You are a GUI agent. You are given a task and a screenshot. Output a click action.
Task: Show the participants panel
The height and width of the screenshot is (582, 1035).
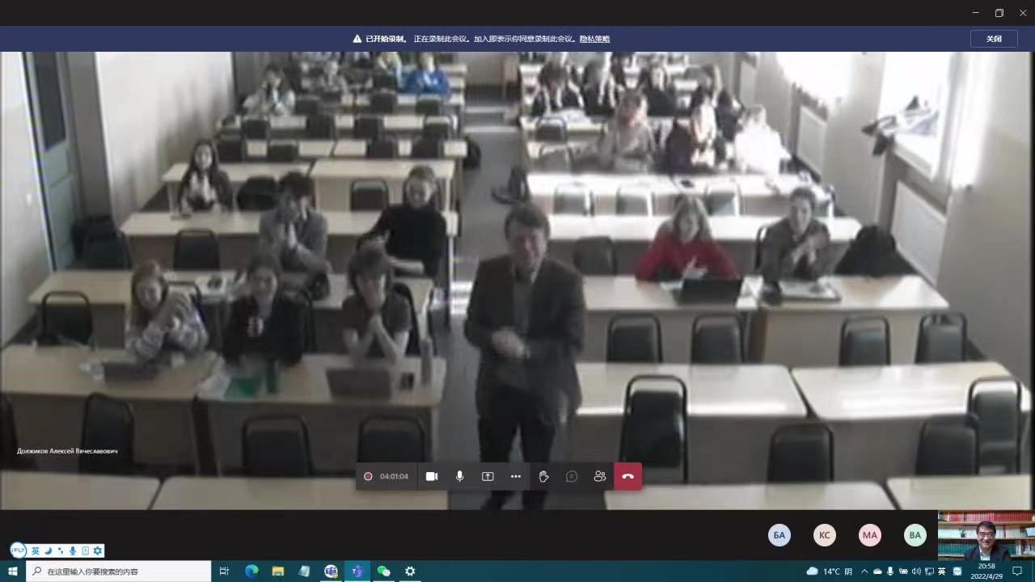tap(599, 477)
